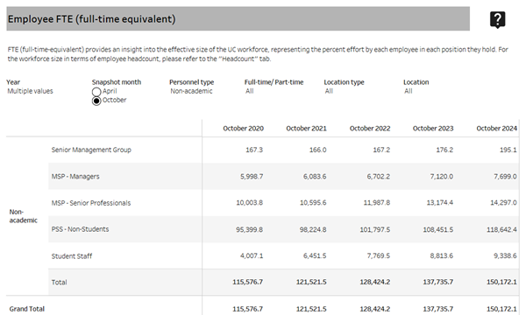Click the 195.1 Senior Management value
Screen dimensions: 526x315
[508, 150]
